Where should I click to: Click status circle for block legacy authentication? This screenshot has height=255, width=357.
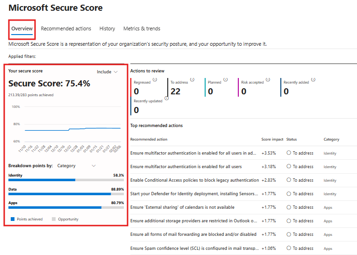click(289, 180)
